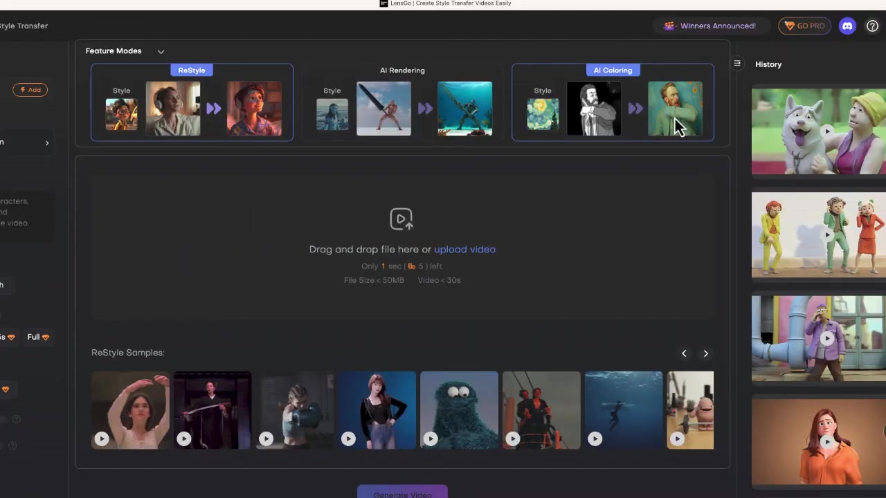The width and height of the screenshot is (886, 498).
Task: Click the Generate Video button
Action: 402,492
